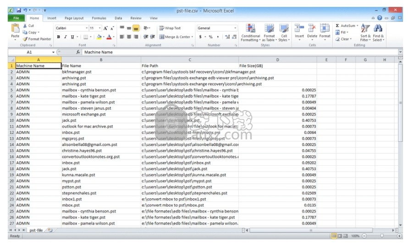Switch to the Data tab
409x246 pixels.
click(x=118, y=18)
